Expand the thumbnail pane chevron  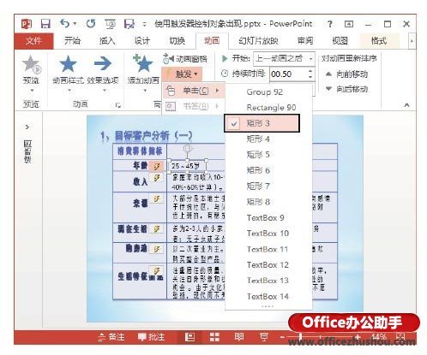click(27, 127)
